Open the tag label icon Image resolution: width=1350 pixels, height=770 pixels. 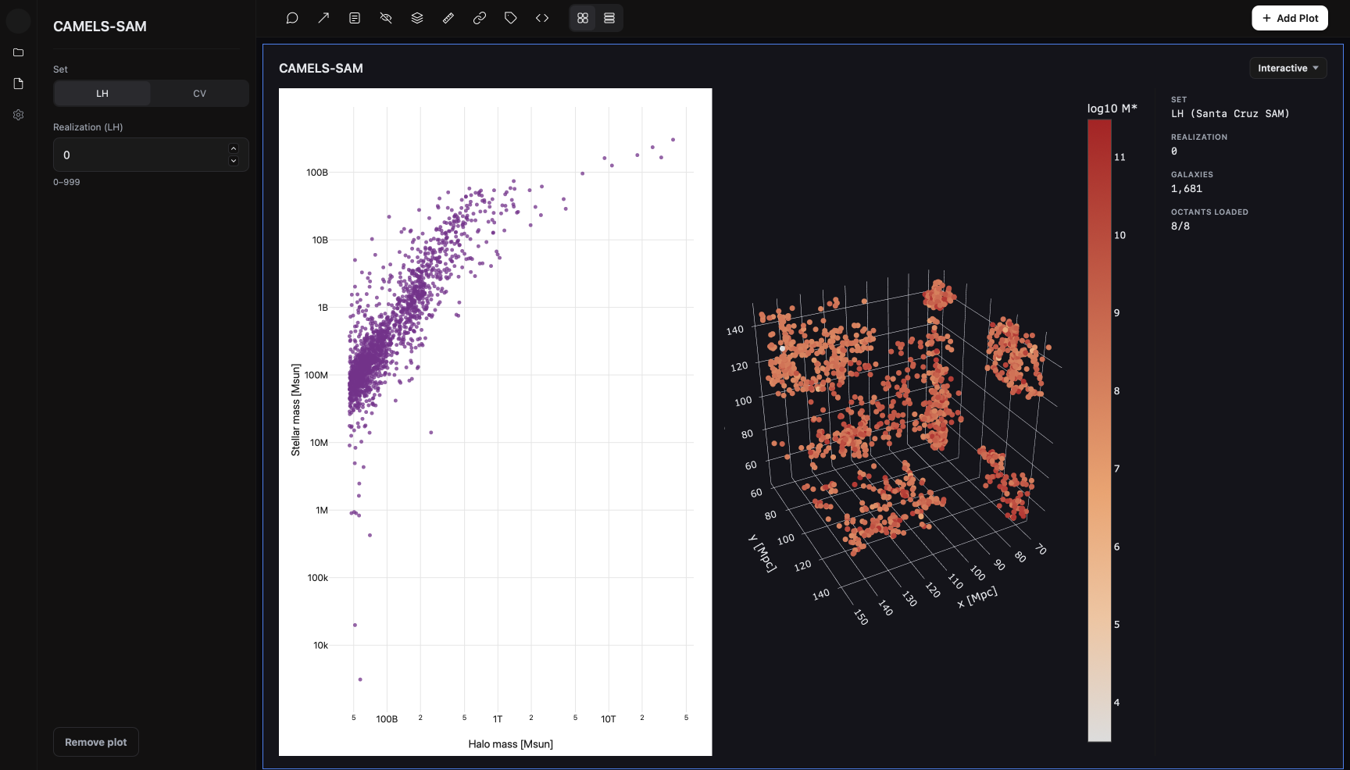(511, 18)
